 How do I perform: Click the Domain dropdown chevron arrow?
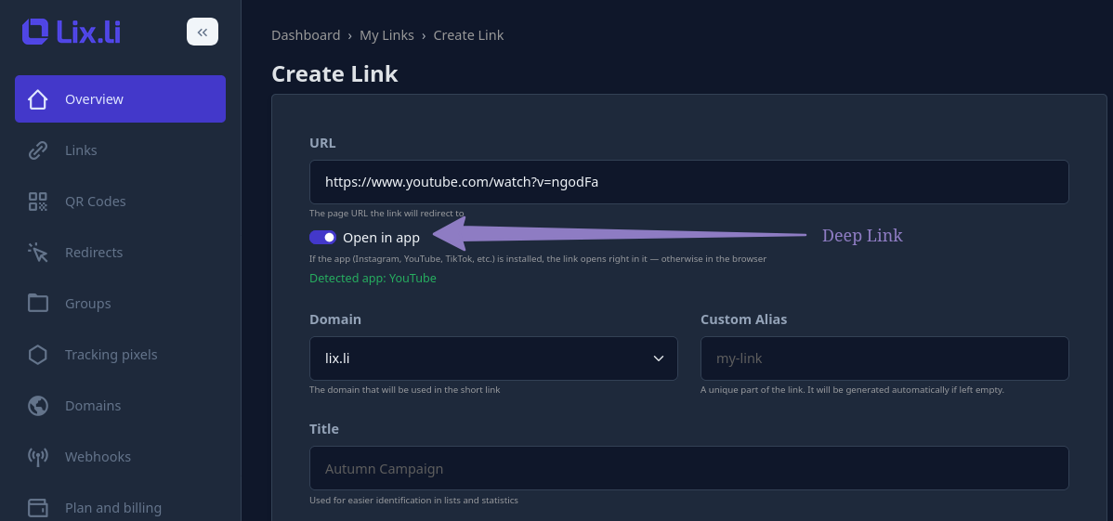tap(659, 358)
